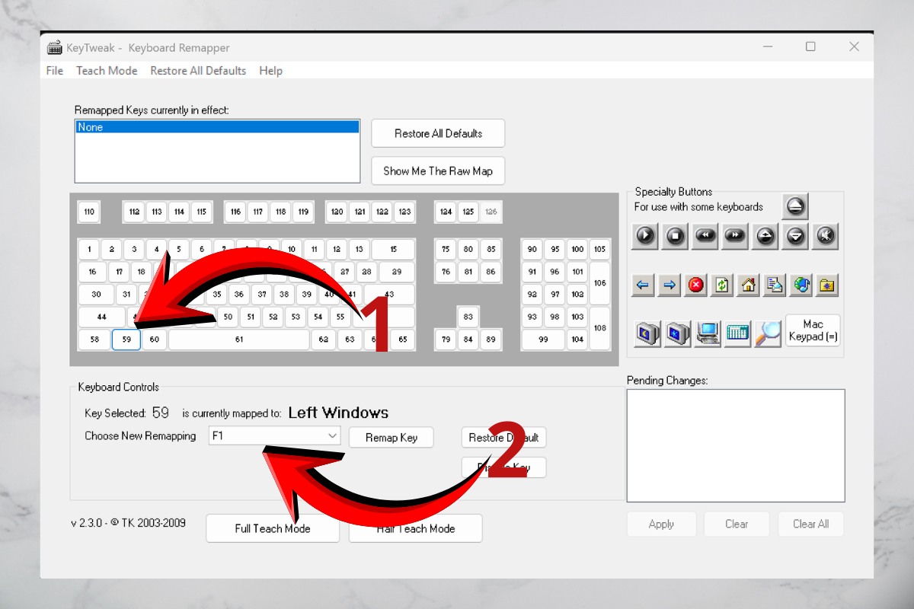
Task: Select keyboard key 116
Action: pos(235,212)
